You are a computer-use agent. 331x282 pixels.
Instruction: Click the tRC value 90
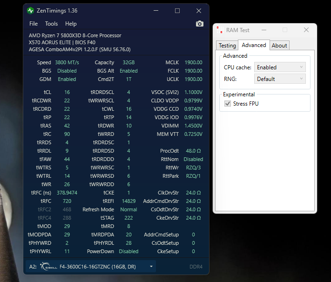coord(67,134)
